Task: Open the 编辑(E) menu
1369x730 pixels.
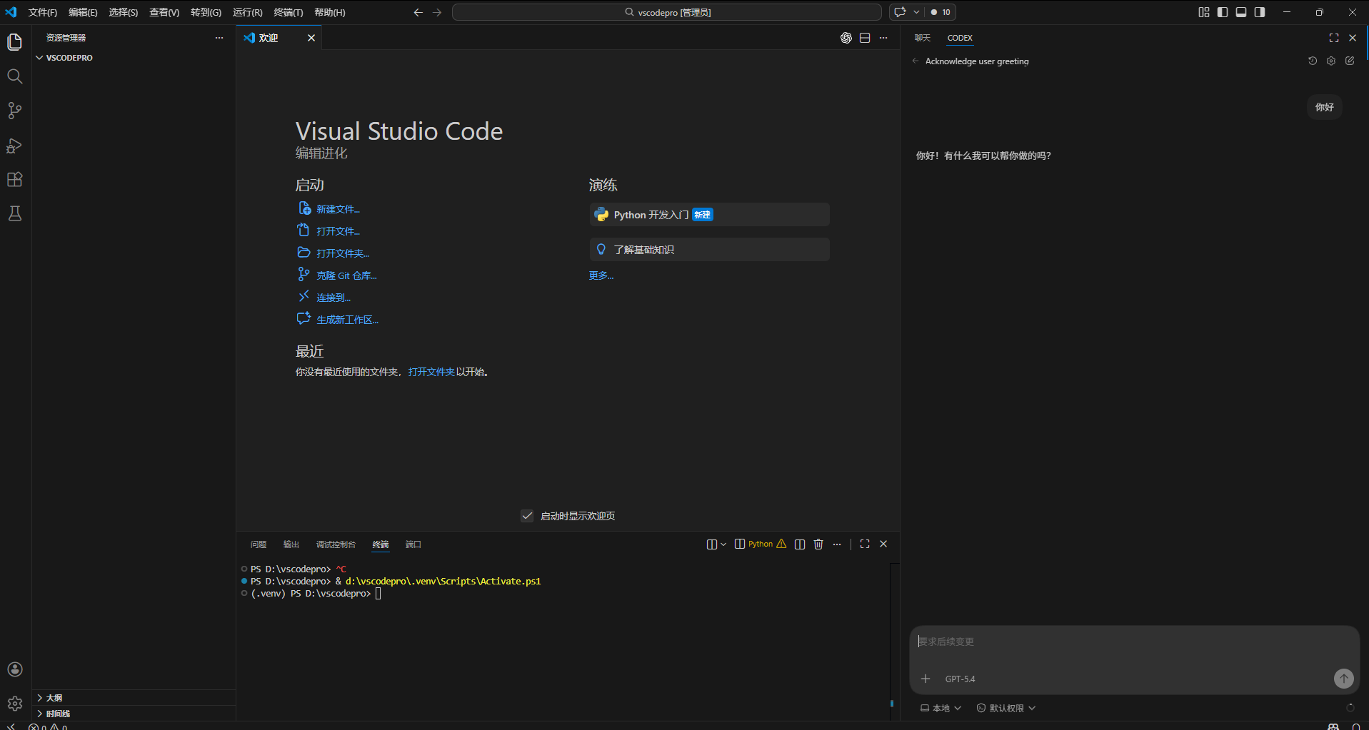Action: (x=83, y=12)
